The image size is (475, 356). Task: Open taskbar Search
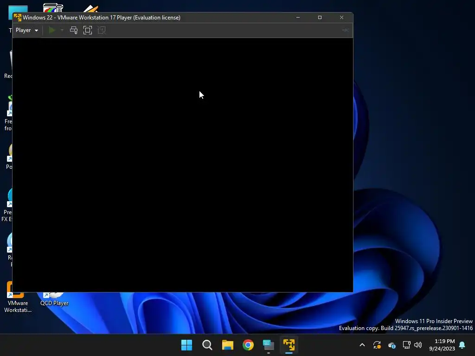207,345
